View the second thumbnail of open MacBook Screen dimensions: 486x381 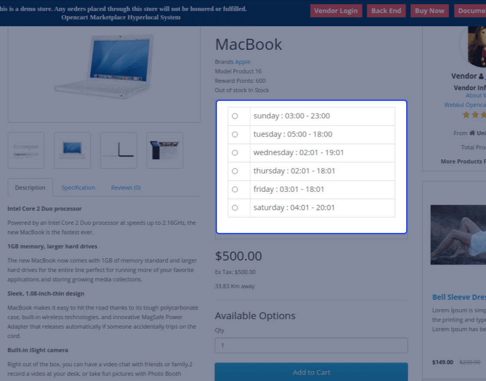click(x=72, y=150)
